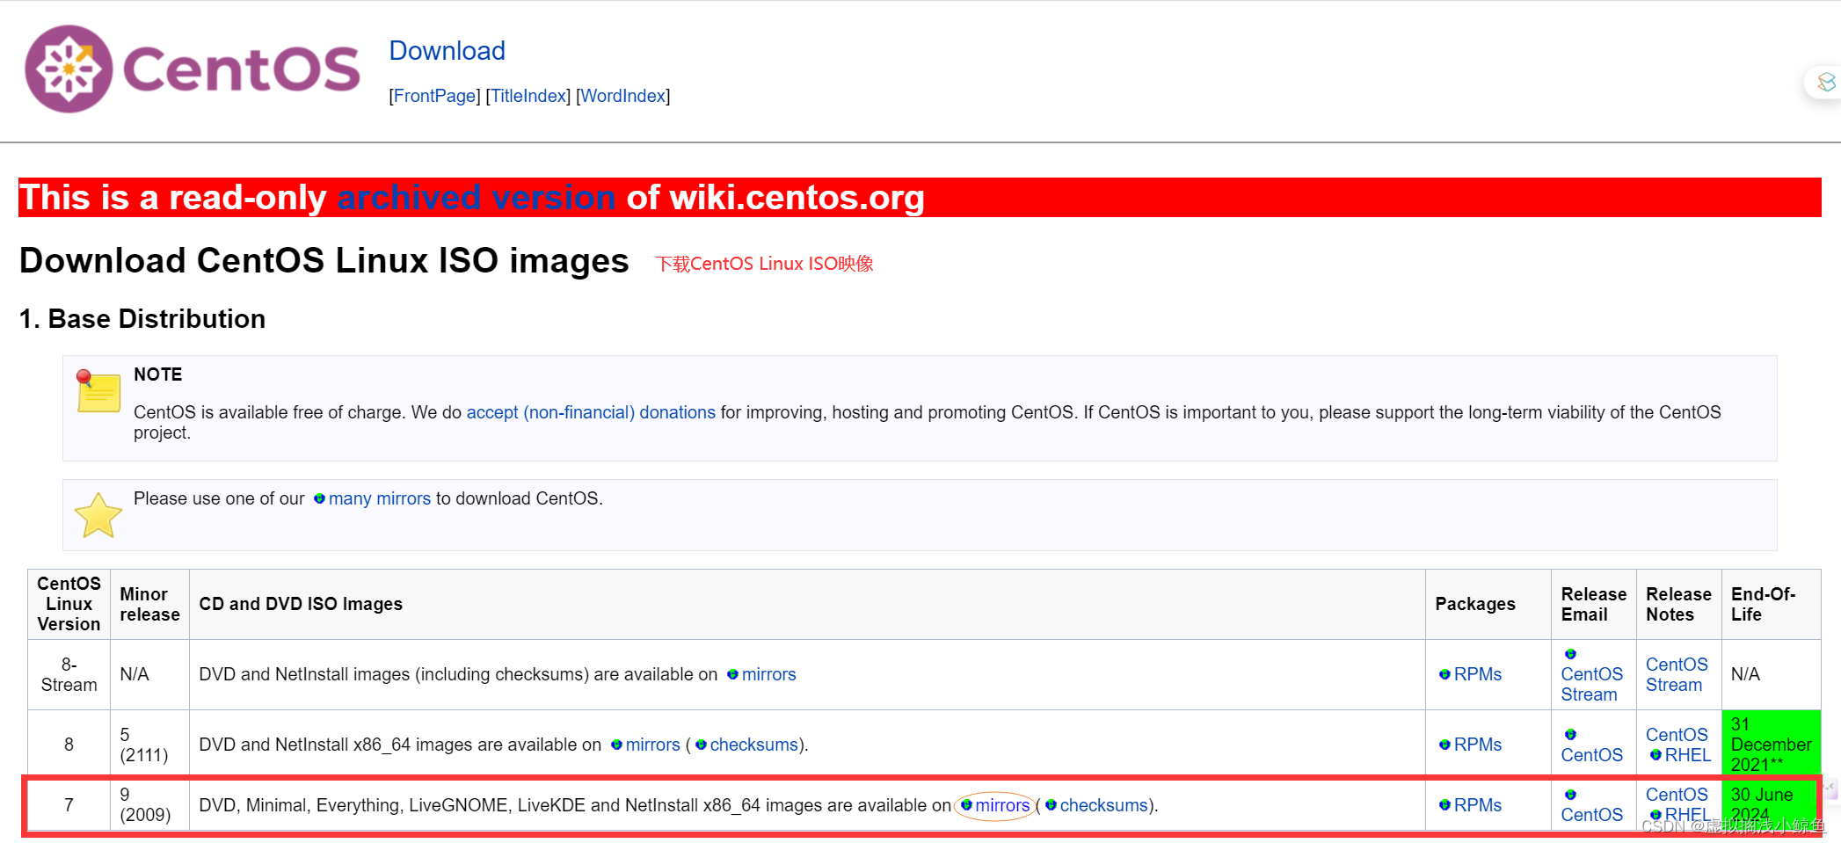
Task: Open CentOS release notes in version 8 row
Action: pos(1677,735)
